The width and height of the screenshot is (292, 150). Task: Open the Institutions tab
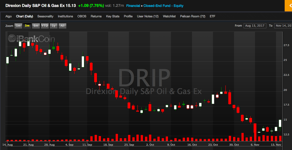[x=65, y=16]
